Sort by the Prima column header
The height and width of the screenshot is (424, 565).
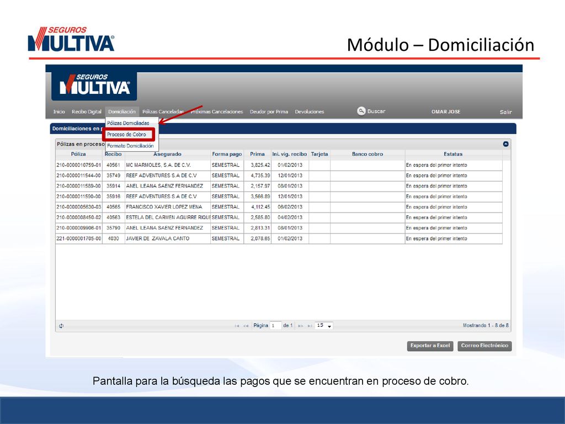tap(257, 154)
